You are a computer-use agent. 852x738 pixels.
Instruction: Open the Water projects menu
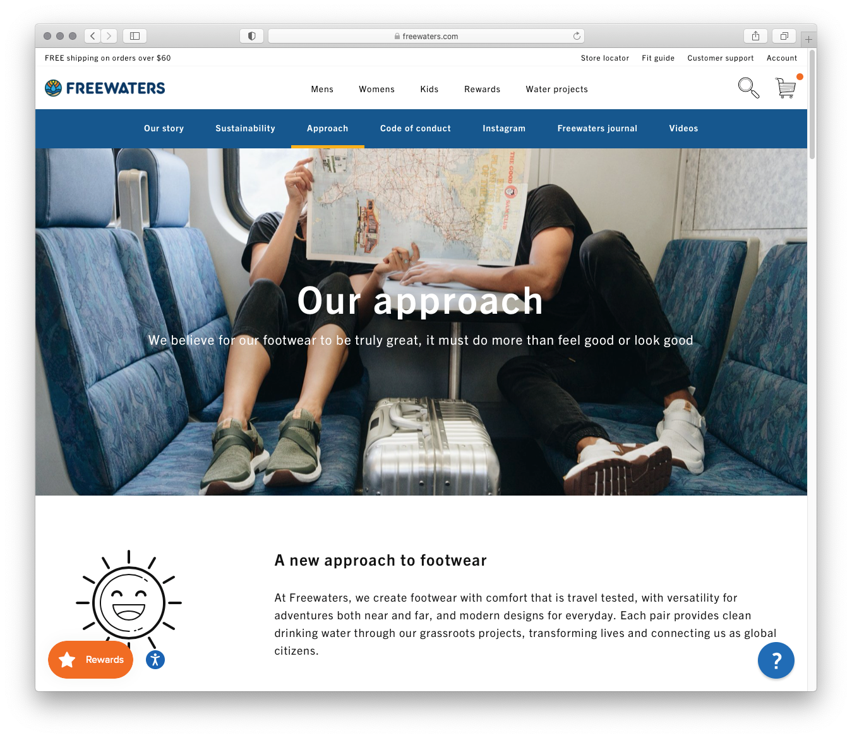point(556,89)
